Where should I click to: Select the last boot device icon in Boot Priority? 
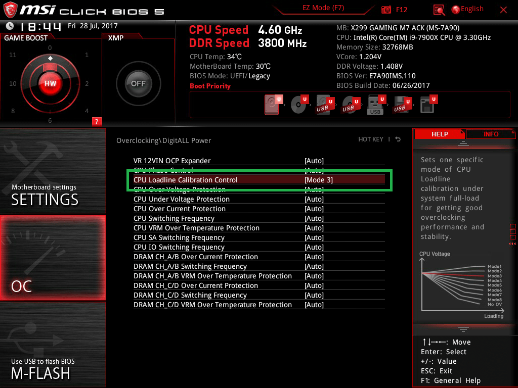point(428,105)
